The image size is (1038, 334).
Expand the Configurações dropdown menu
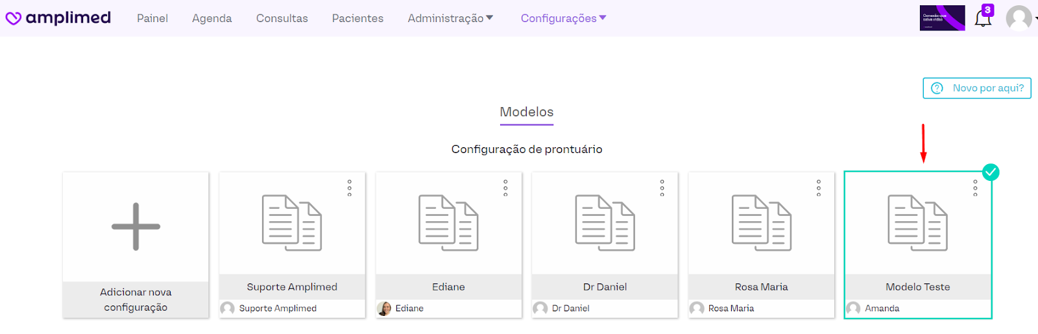[563, 18]
